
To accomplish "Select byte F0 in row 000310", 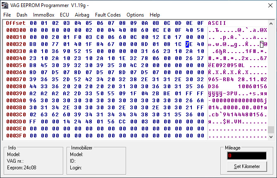I will (x=78, y=37).
